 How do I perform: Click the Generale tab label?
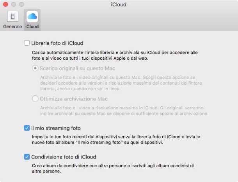tap(12, 27)
